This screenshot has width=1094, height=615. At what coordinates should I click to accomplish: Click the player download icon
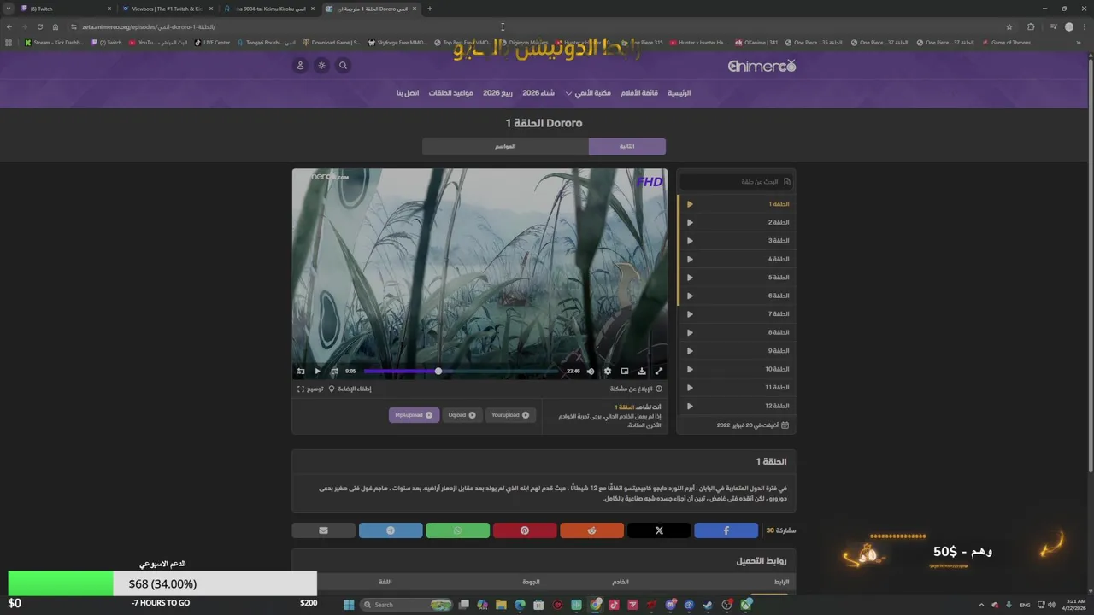coord(642,371)
